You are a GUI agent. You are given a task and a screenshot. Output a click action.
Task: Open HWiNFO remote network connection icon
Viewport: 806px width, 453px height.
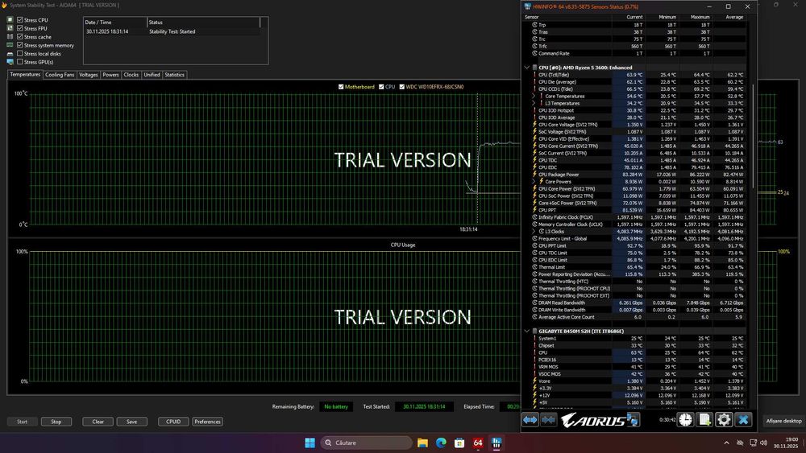pyautogui.click(x=634, y=420)
